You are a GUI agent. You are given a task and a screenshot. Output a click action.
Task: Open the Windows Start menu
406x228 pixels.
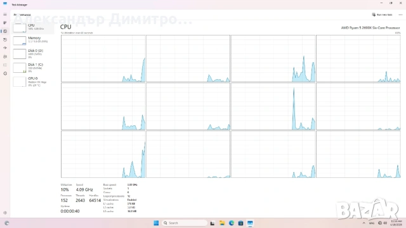tap(156, 223)
